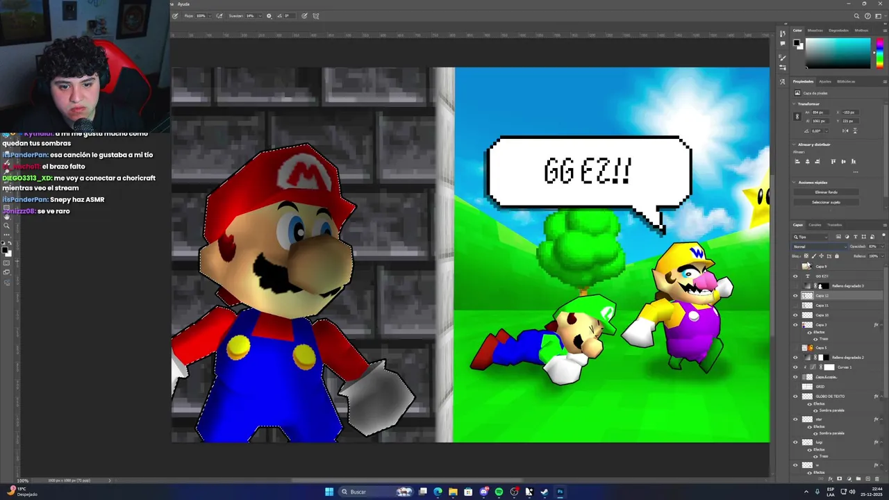Image resolution: width=889 pixels, height=500 pixels.
Task: Open more align options ellipsis
Action: click(855, 172)
